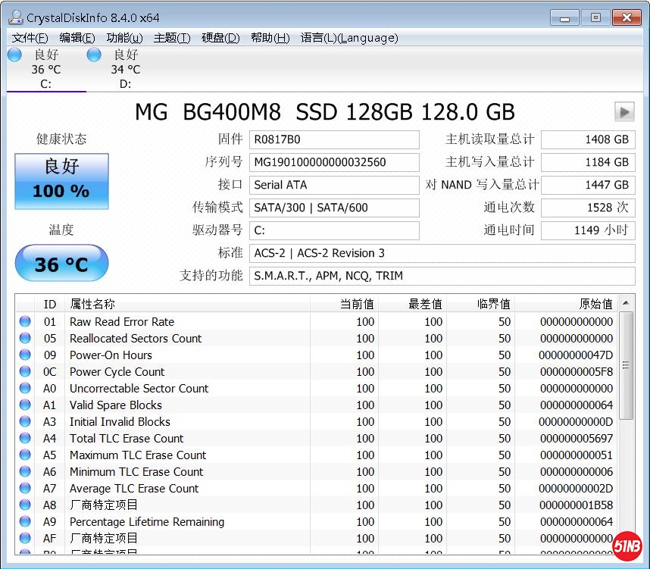Click status orb for Power-On Hours row
The width and height of the screenshot is (650, 569).
[x=25, y=355]
